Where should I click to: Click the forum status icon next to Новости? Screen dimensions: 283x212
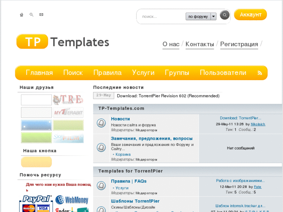click(x=101, y=123)
